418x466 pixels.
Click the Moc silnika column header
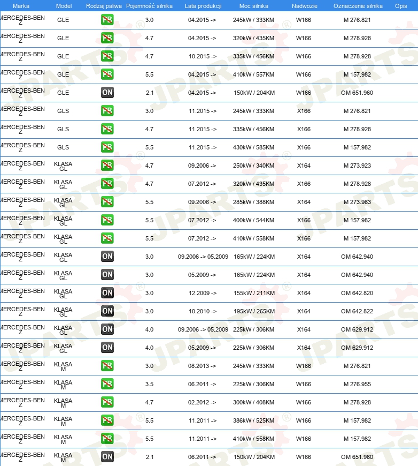pyautogui.click(x=254, y=6)
